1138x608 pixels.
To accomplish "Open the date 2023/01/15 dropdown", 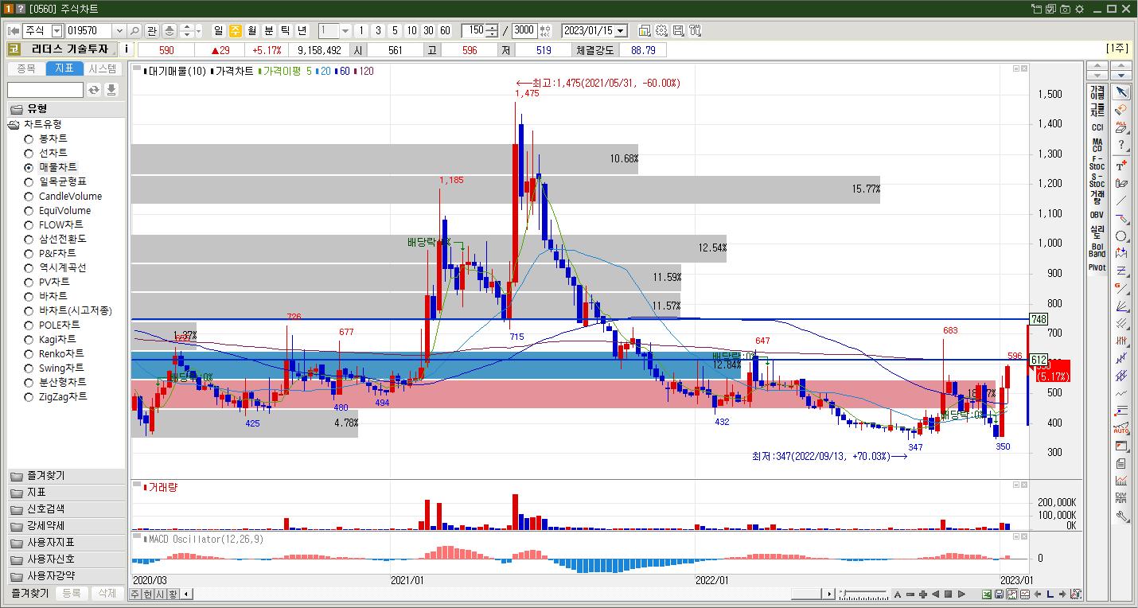I will [x=621, y=30].
